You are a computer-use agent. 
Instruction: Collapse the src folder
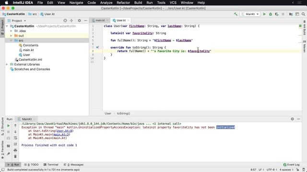click(11, 40)
